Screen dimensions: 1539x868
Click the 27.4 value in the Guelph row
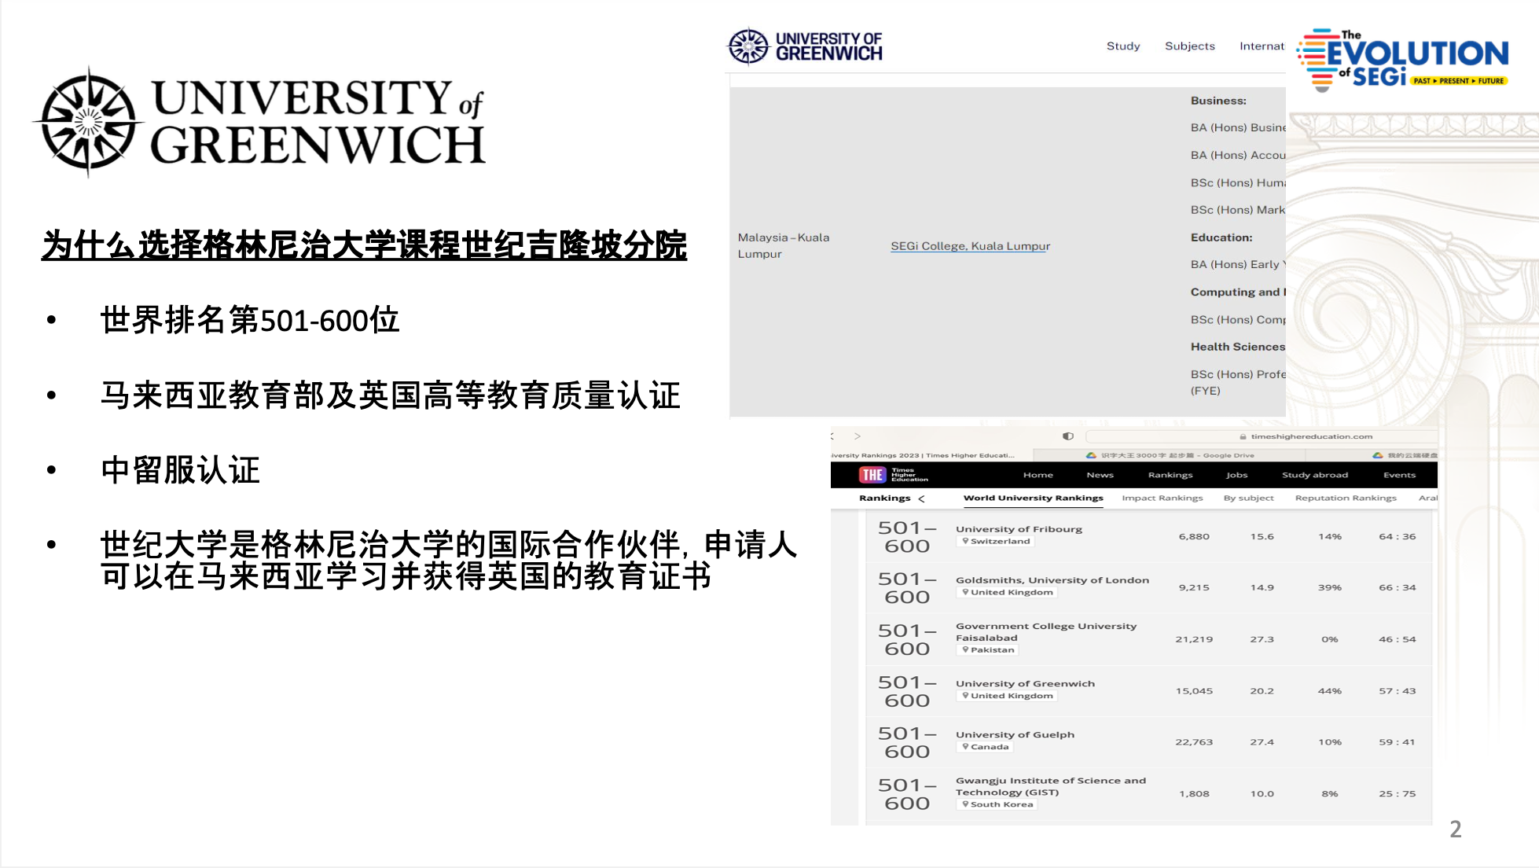click(1262, 742)
